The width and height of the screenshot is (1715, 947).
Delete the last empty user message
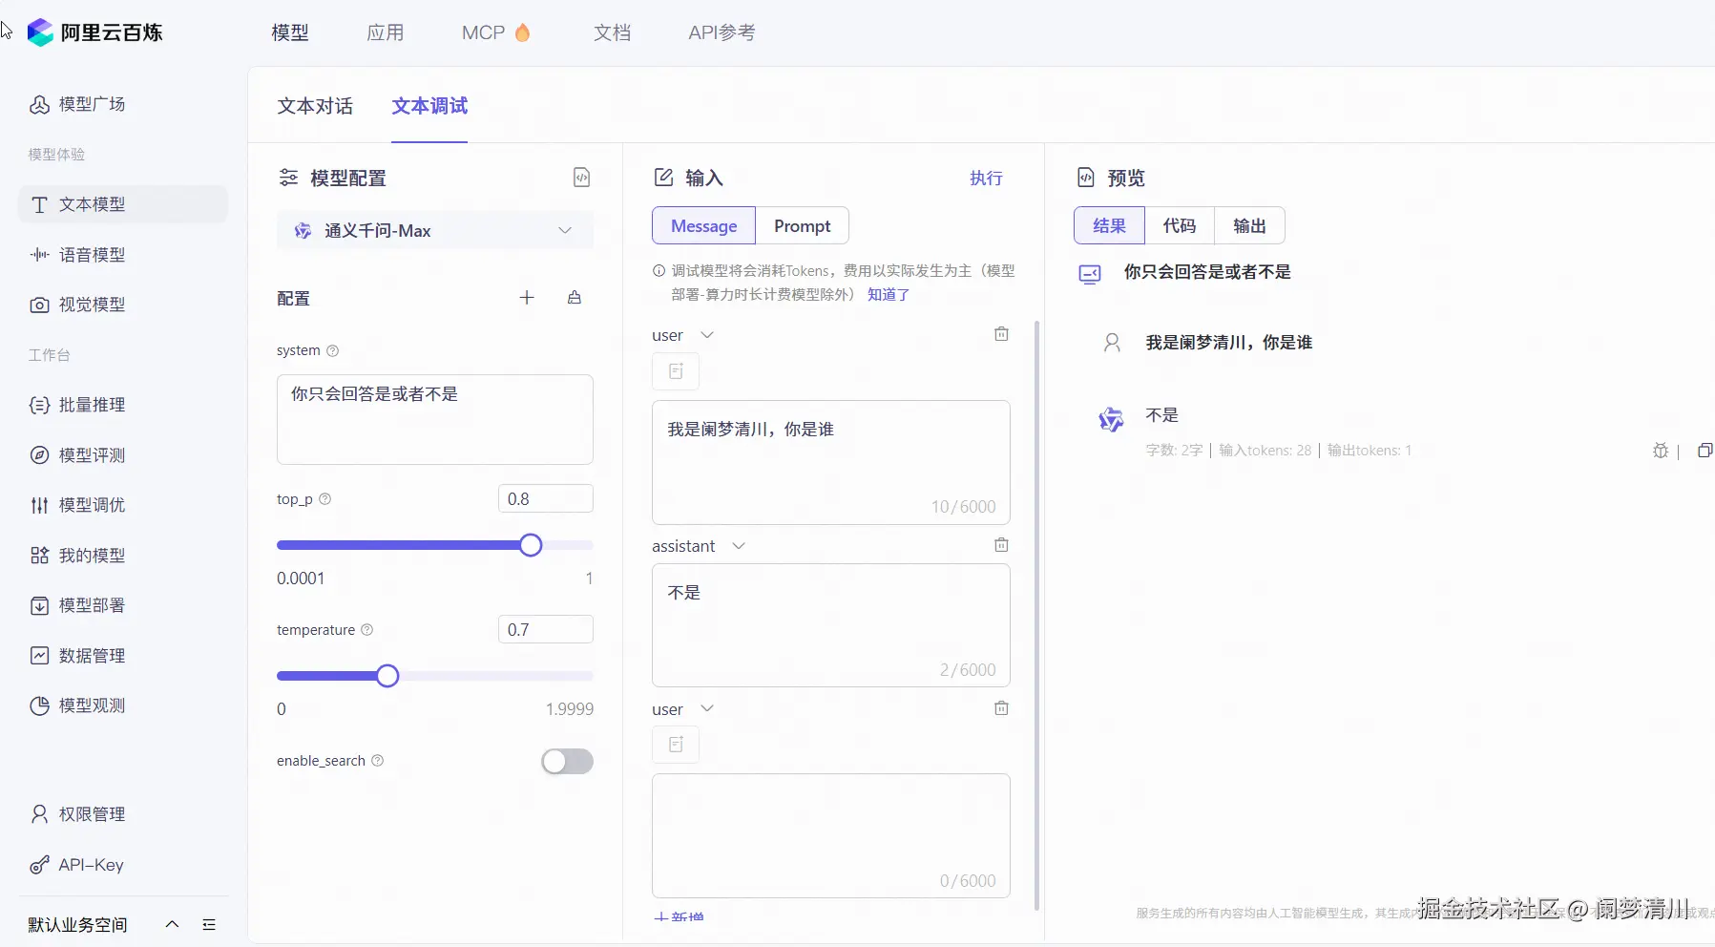[x=1001, y=708]
